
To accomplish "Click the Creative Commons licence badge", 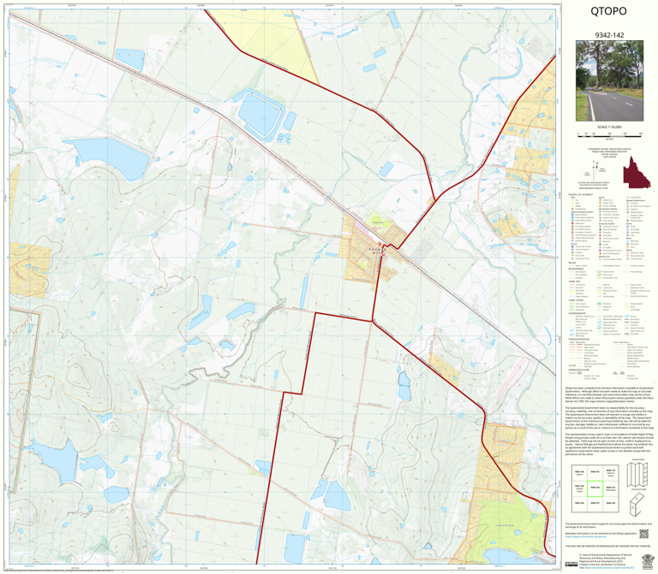I will [571, 565].
